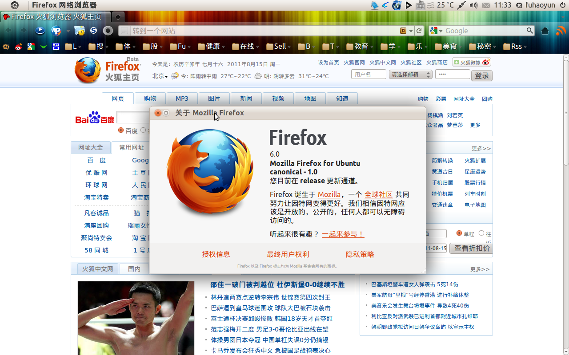Screen dimensions: 569x355
Task: Expand the Rss bookmarks folder
Action: pyautogui.click(x=515, y=46)
